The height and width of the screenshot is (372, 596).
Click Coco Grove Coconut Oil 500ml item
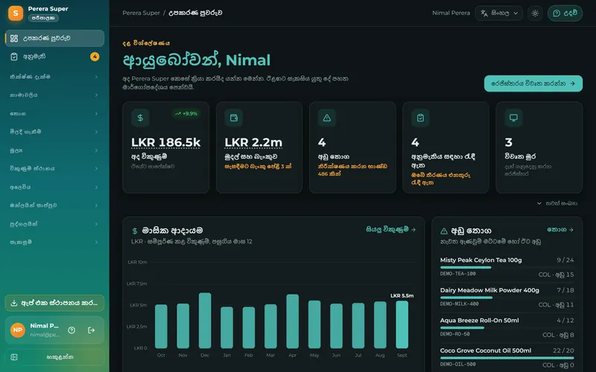486,350
